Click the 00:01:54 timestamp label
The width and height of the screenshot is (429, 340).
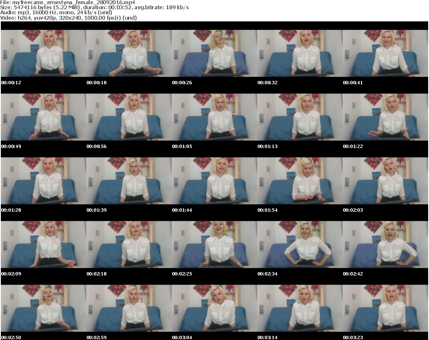pos(267,210)
